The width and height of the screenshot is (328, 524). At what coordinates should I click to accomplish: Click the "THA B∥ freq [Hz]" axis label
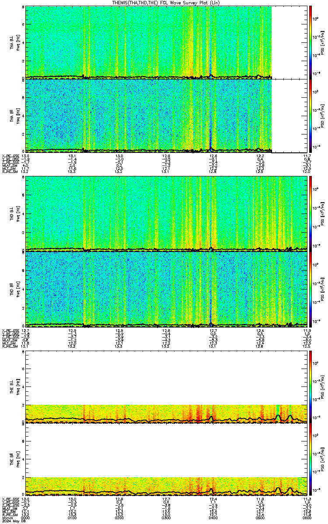(x=14, y=116)
